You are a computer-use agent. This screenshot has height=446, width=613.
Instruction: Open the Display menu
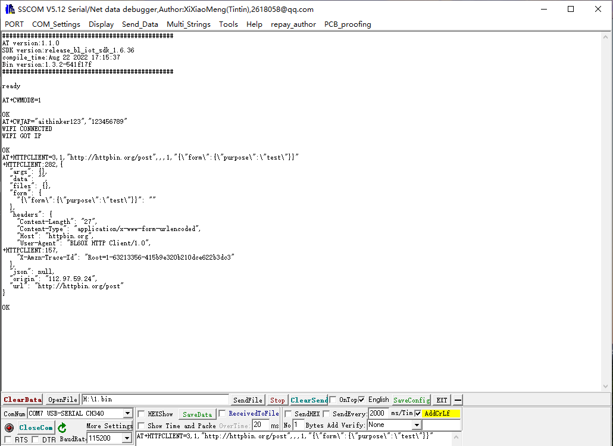pos(101,24)
